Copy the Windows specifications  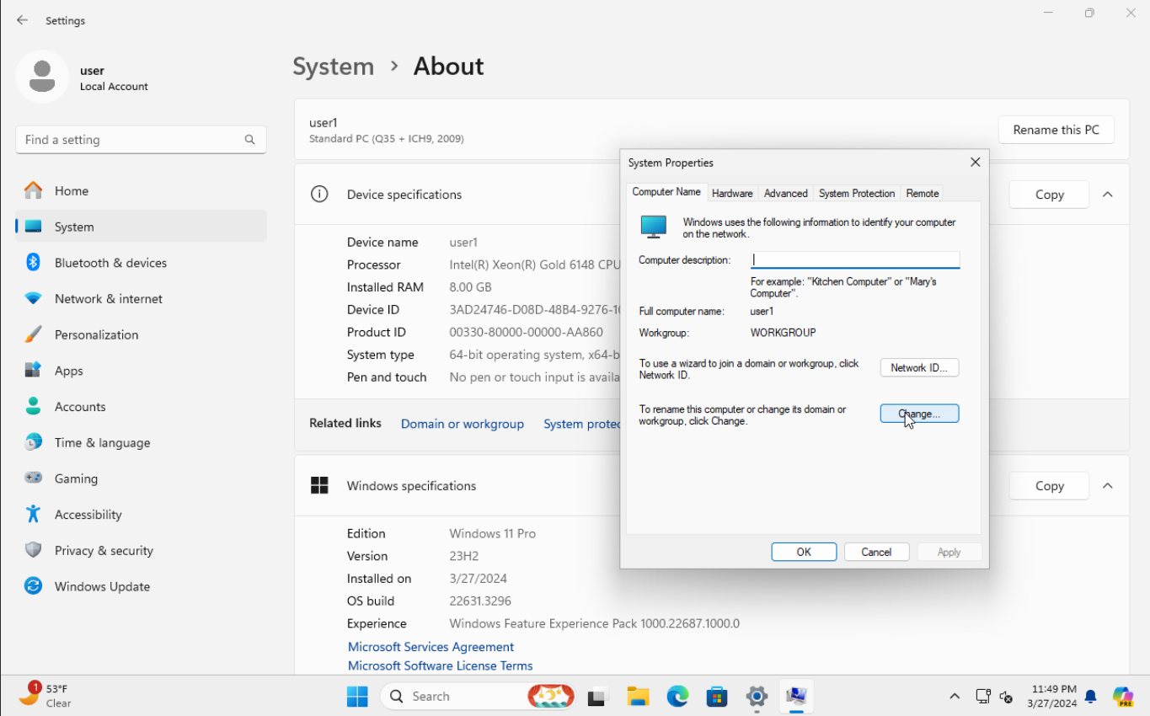(x=1049, y=486)
